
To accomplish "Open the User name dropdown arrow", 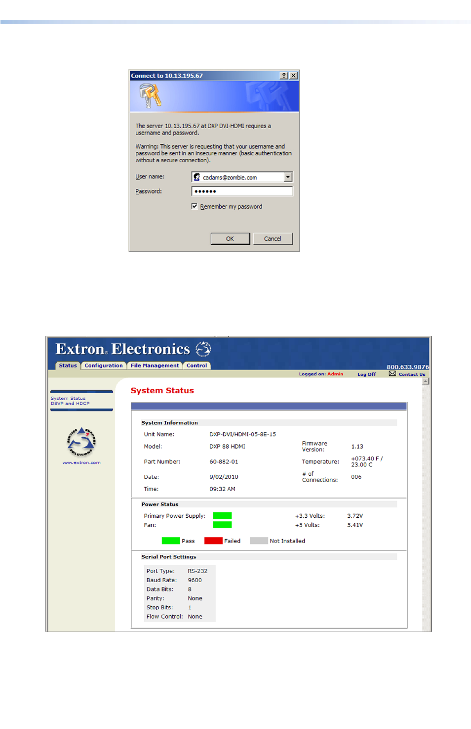I will (288, 177).
